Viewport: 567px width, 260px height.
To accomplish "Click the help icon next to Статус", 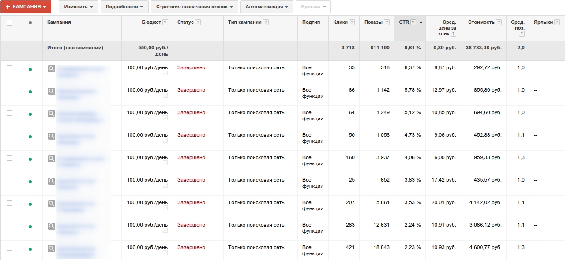I will (198, 22).
